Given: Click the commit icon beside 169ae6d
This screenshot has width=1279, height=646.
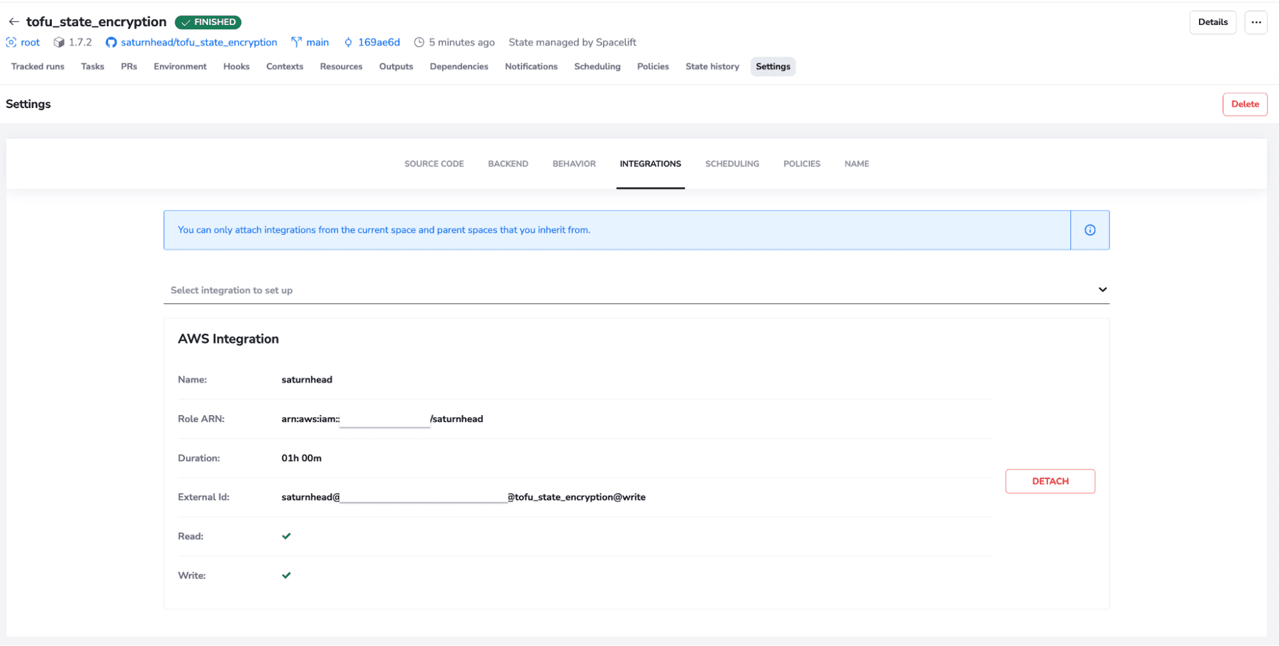Looking at the screenshot, I should (x=348, y=42).
